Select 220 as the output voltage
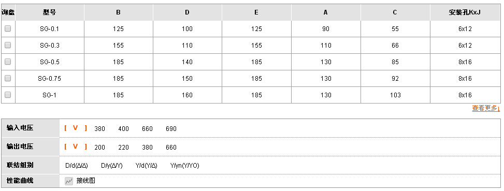Screen dimensions: 504x191 123,148
